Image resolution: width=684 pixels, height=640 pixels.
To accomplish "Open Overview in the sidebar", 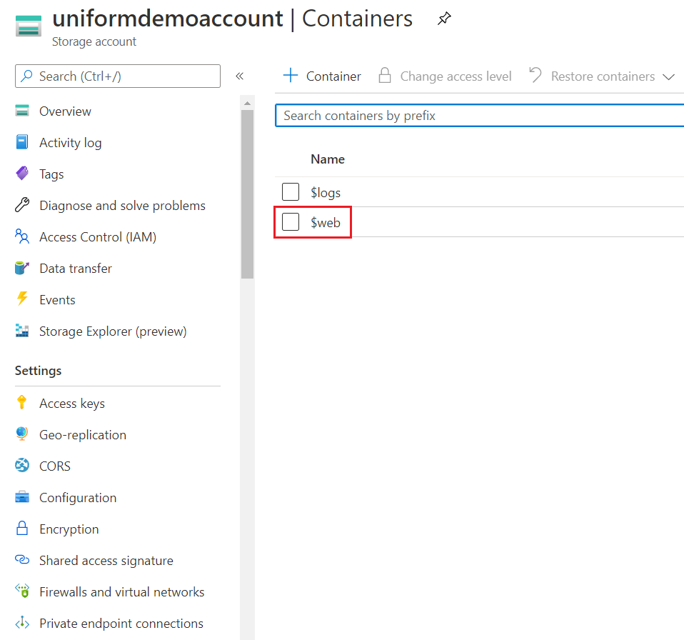I will tap(65, 111).
